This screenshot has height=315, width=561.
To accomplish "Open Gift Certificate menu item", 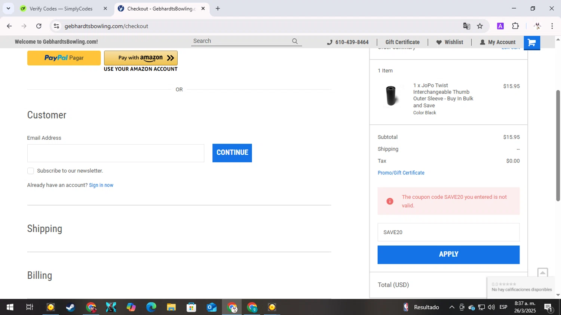I will tap(402, 42).
